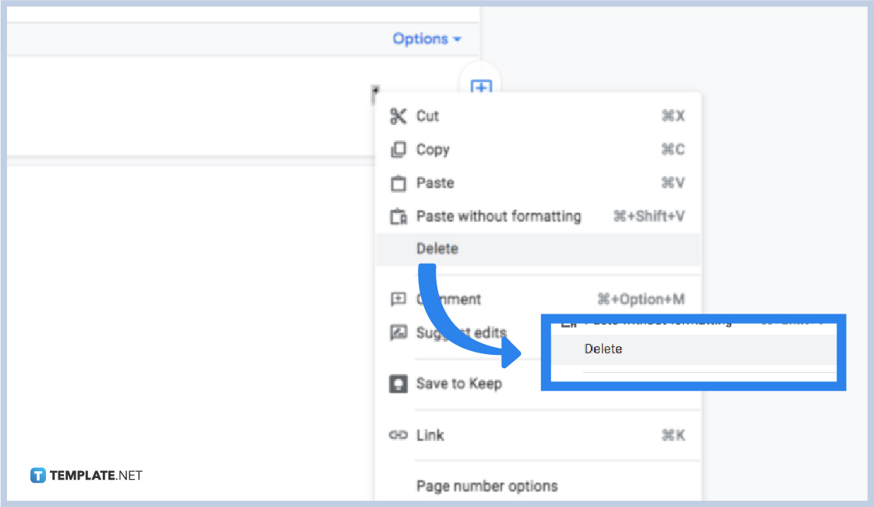Image resolution: width=874 pixels, height=507 pixels.
Task: Select the Cut scissors icon
Action: (x=398, y=115)
